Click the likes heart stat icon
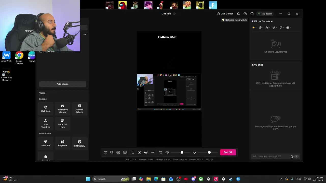Screen dimensions: 326x183 tap(281, 28)
